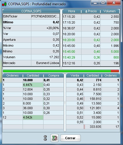Open the market depth settings tool icon
This screenshot has height=145, width=123.
pyautogui.click(x=55, y=138)
